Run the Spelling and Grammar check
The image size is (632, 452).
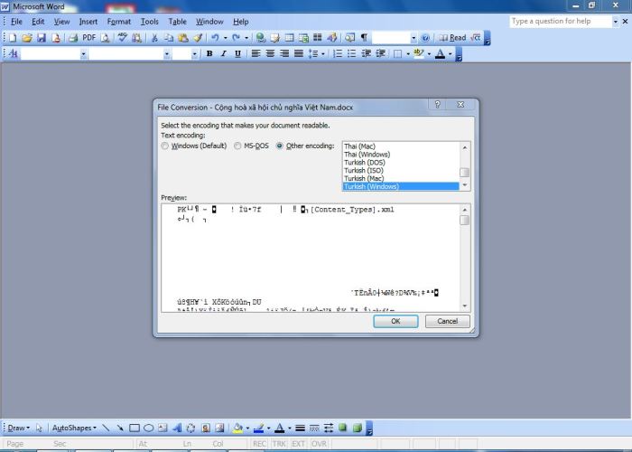[122, 38]
